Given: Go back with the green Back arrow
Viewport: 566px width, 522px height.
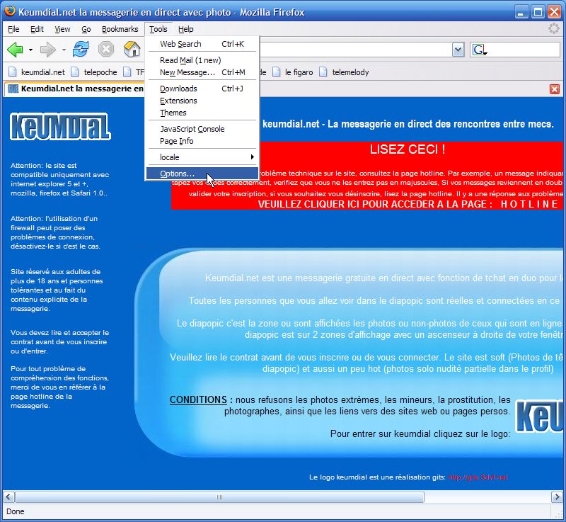Looking at the screenshot, I should coord(15,49).
